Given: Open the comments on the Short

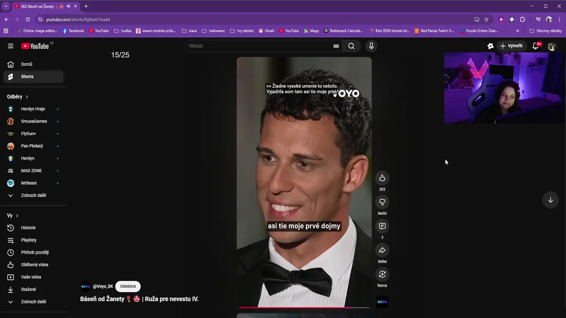Looking at the screenshot, I should click(382, 226).
